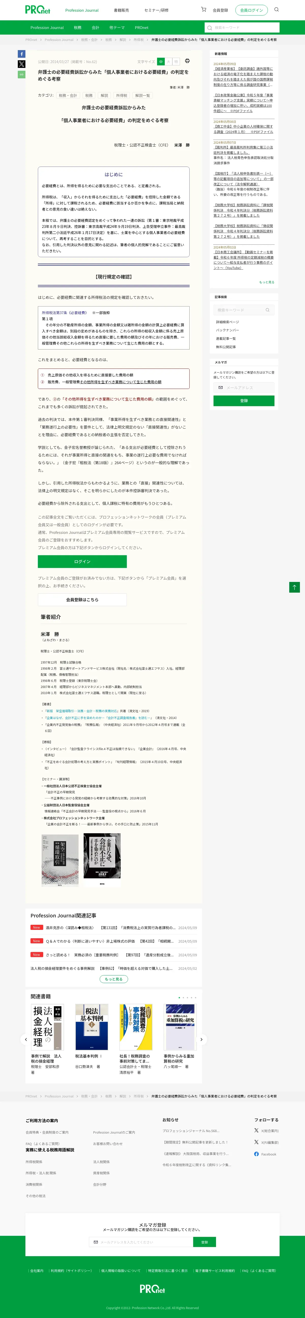This screenshot has height=1318, width=305.
Task: Click the sidebar article search magnifier icon
Action: 267,310
